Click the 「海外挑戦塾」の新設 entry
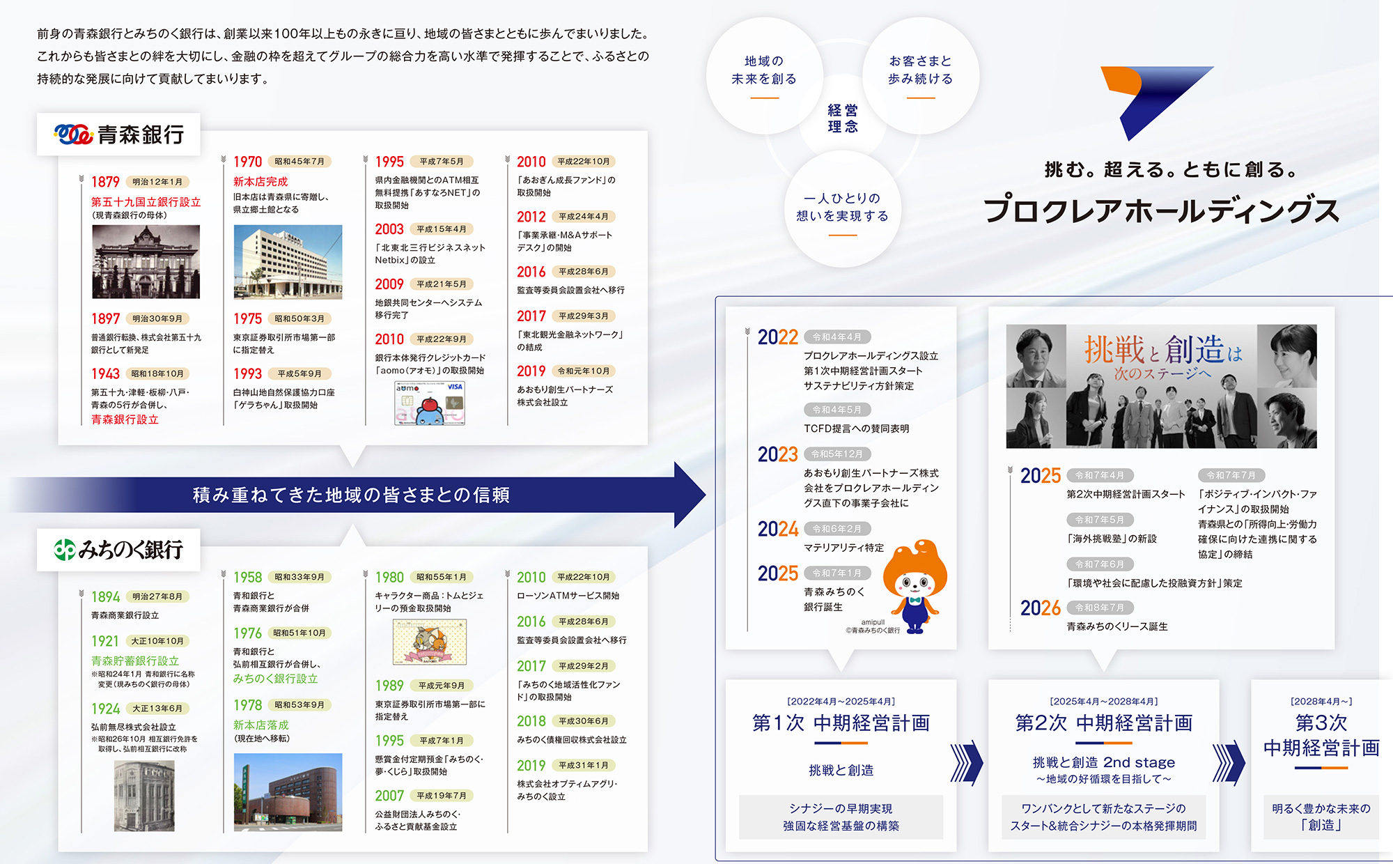The height and width of the screenshot is (864, 1393). [1112, 539]
